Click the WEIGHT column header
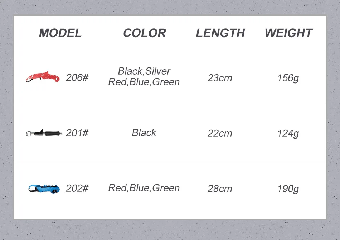Screen dimensions: 340x240 [288, 33]
